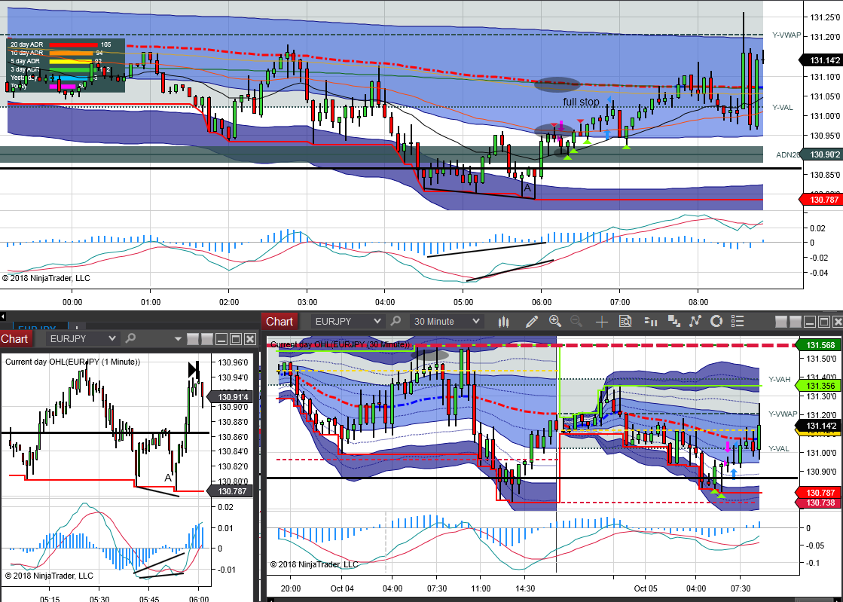Screen dimensions: 843x602
Task: Click green price marker 131.568
Action: click(816, 345)
